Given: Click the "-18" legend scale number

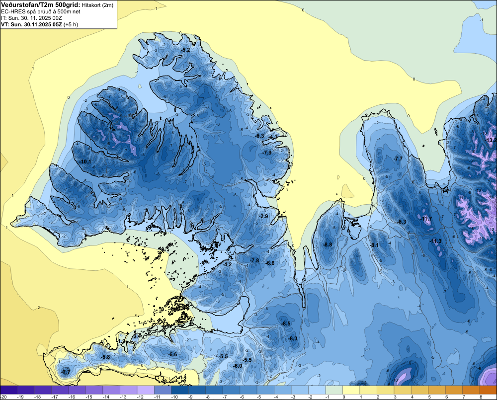Looking at the screenshot, I should tap(38, 397).
